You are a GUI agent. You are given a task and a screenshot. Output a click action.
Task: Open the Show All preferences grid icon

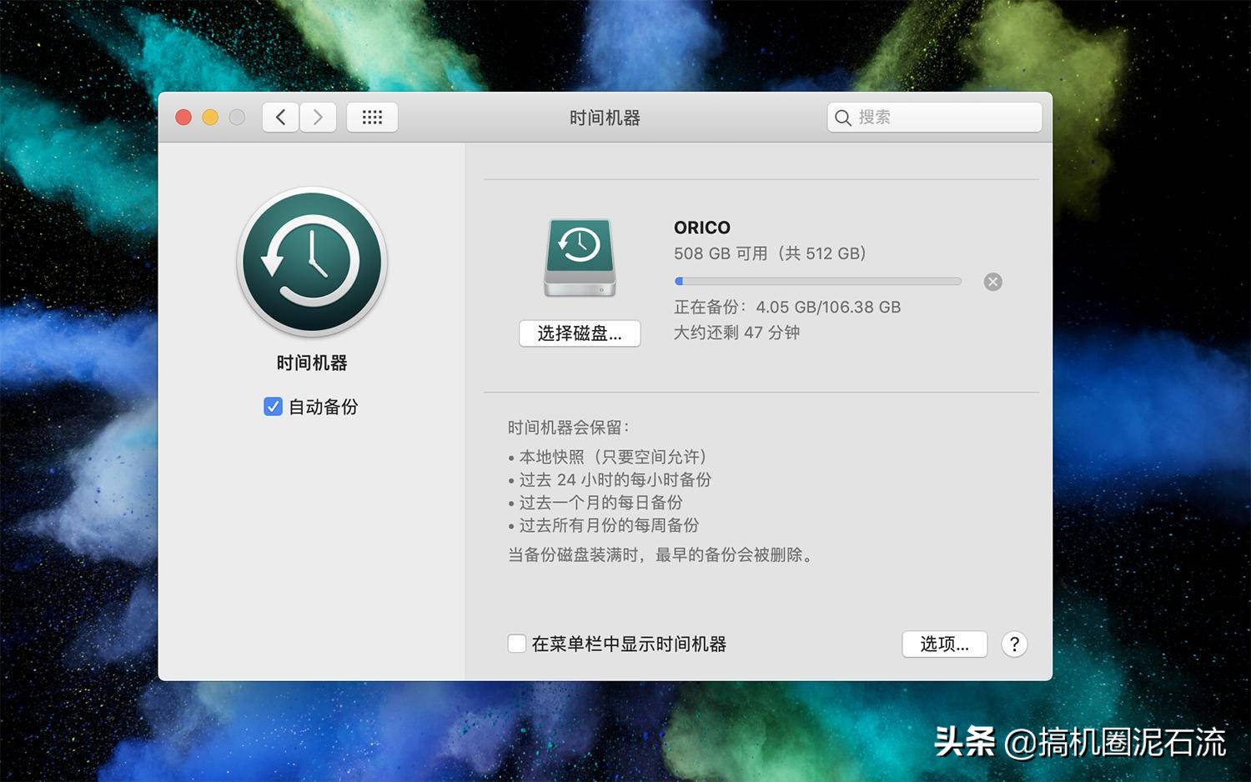point(372,117)
